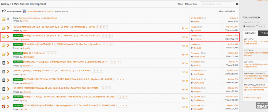Click the star rating on the CM-12.0 thread
268x112 pixels.
click(187, 28)
